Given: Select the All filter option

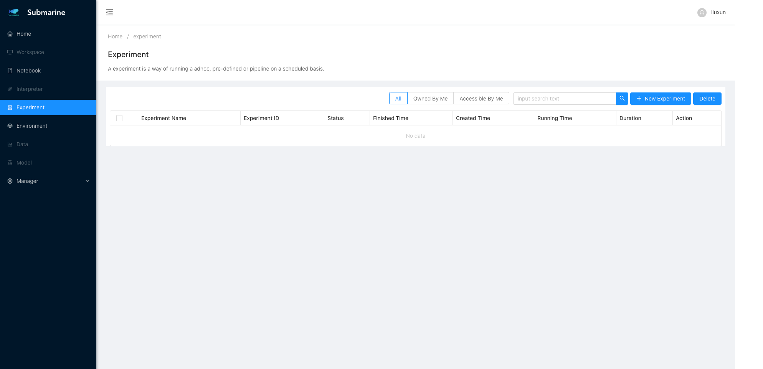Looking at the screenshot, I should tap(398, 99).
